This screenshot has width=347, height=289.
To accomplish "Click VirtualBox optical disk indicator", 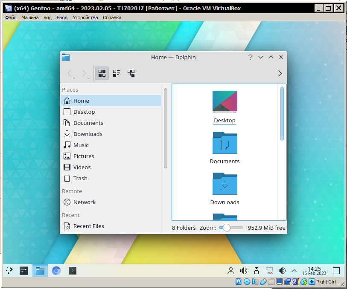I will click(247, 282).
